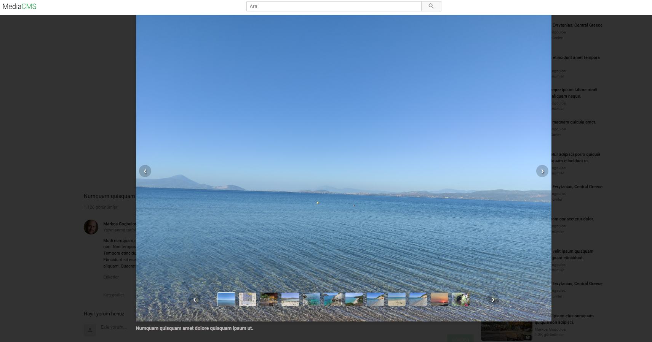Open the sunset thumbnail in the strip

[439, 299]
